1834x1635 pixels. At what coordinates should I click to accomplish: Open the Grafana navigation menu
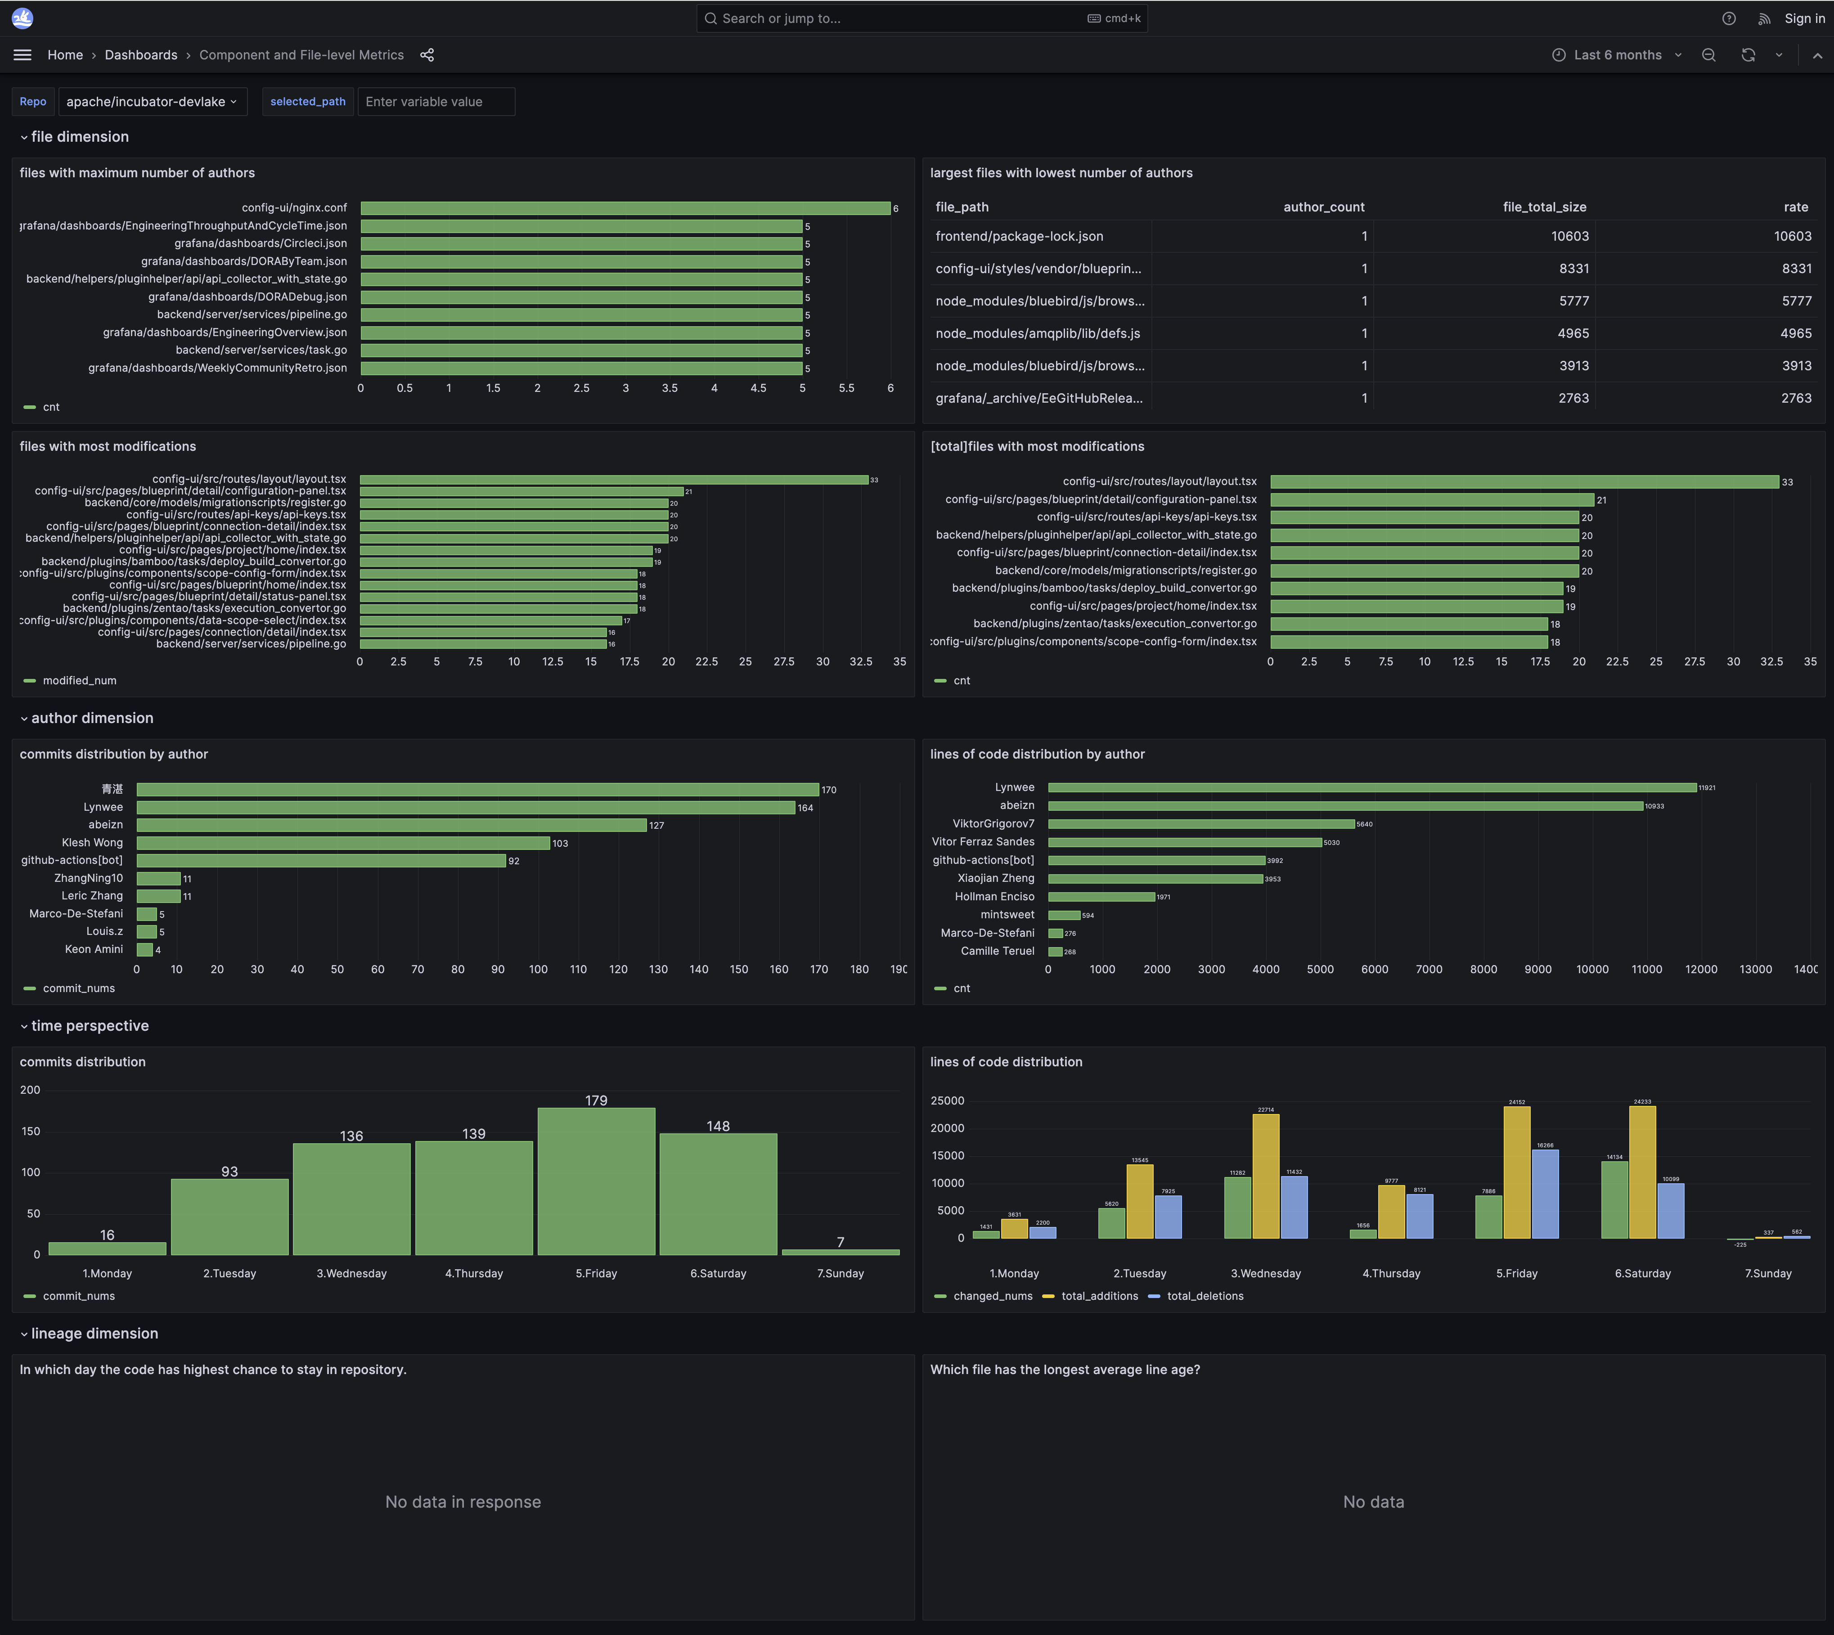coord(22,55)
